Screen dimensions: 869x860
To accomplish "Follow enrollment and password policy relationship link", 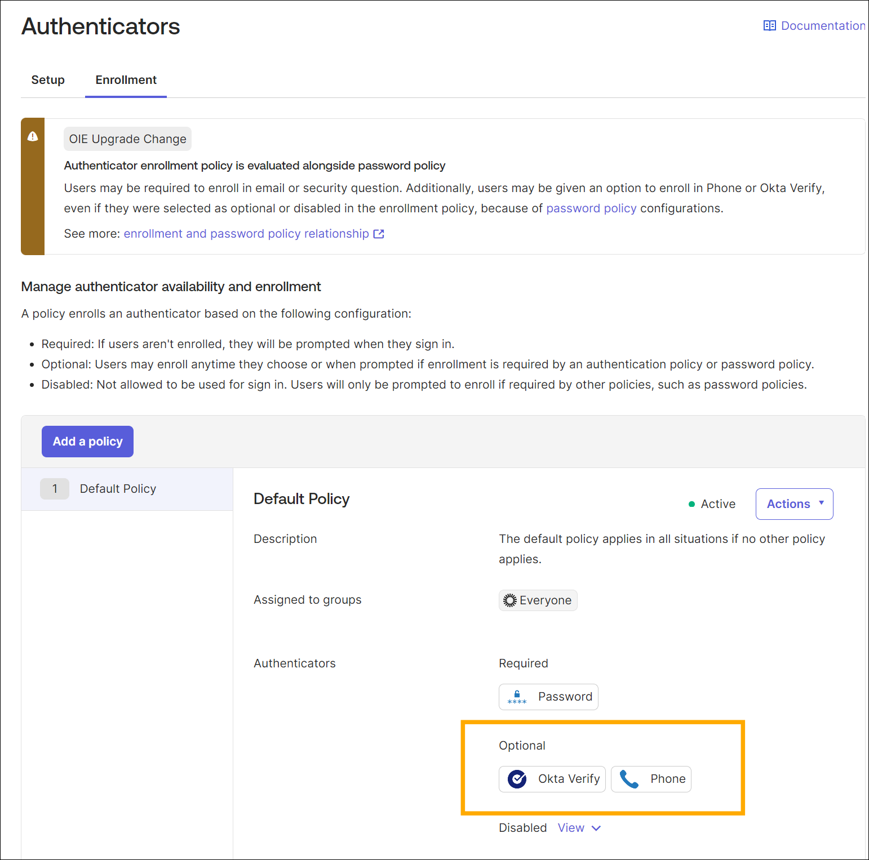I will click(245, 233).
